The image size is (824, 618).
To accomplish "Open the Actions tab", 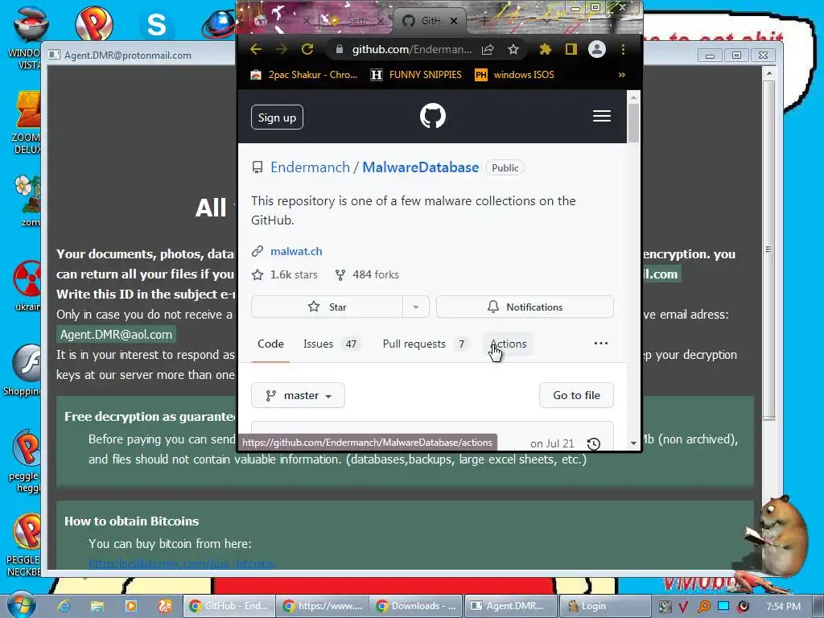I will (509, 344).
